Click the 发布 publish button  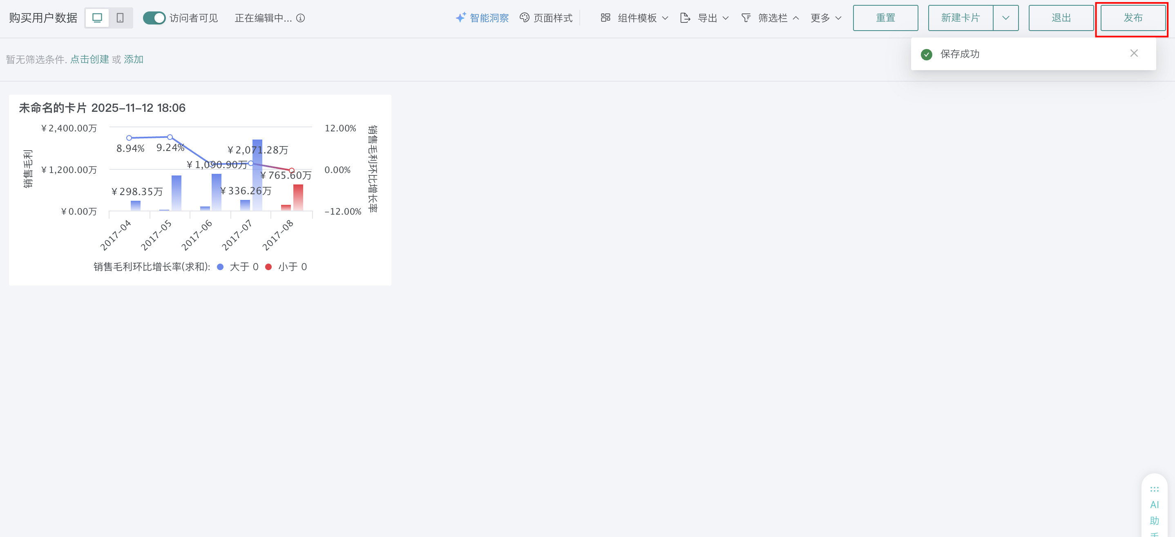[1133, 18]
